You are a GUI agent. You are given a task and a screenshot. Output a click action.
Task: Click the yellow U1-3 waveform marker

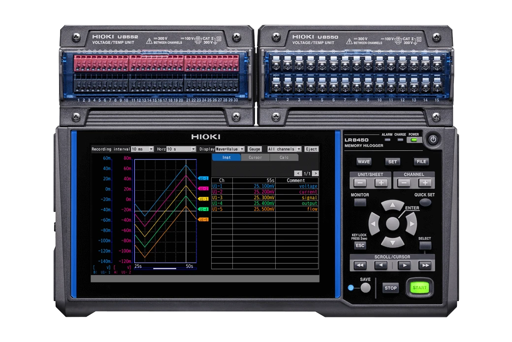point(203,199)
